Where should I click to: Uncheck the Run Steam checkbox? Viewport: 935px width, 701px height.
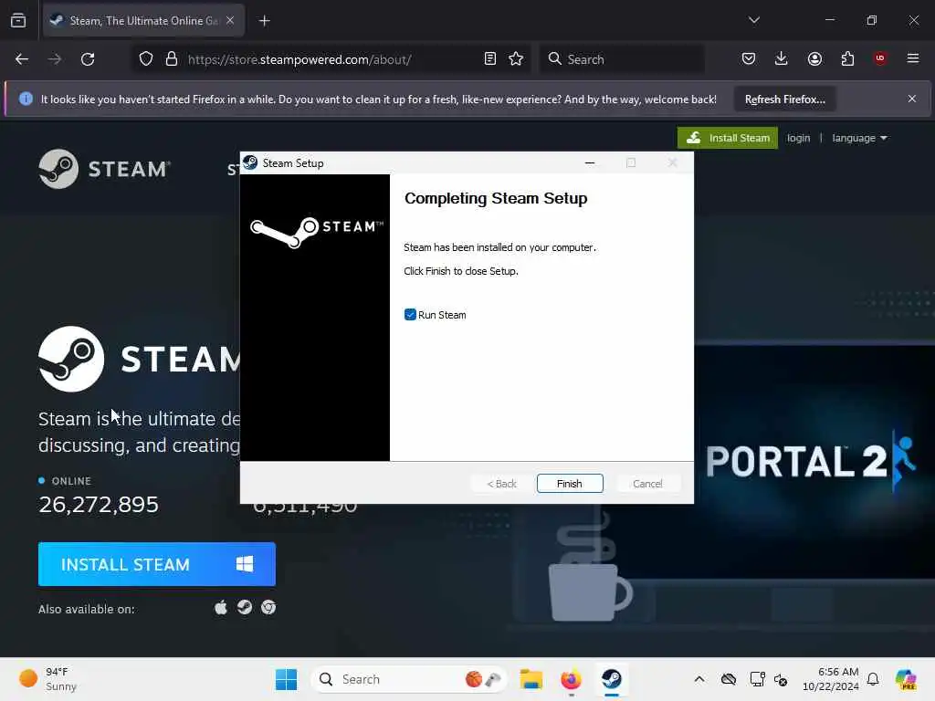[x=410, y=315]
